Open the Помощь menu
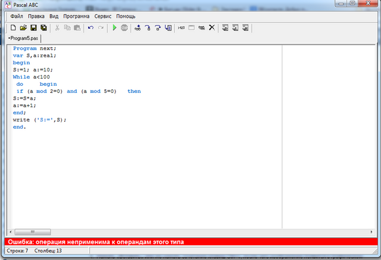 126,16
